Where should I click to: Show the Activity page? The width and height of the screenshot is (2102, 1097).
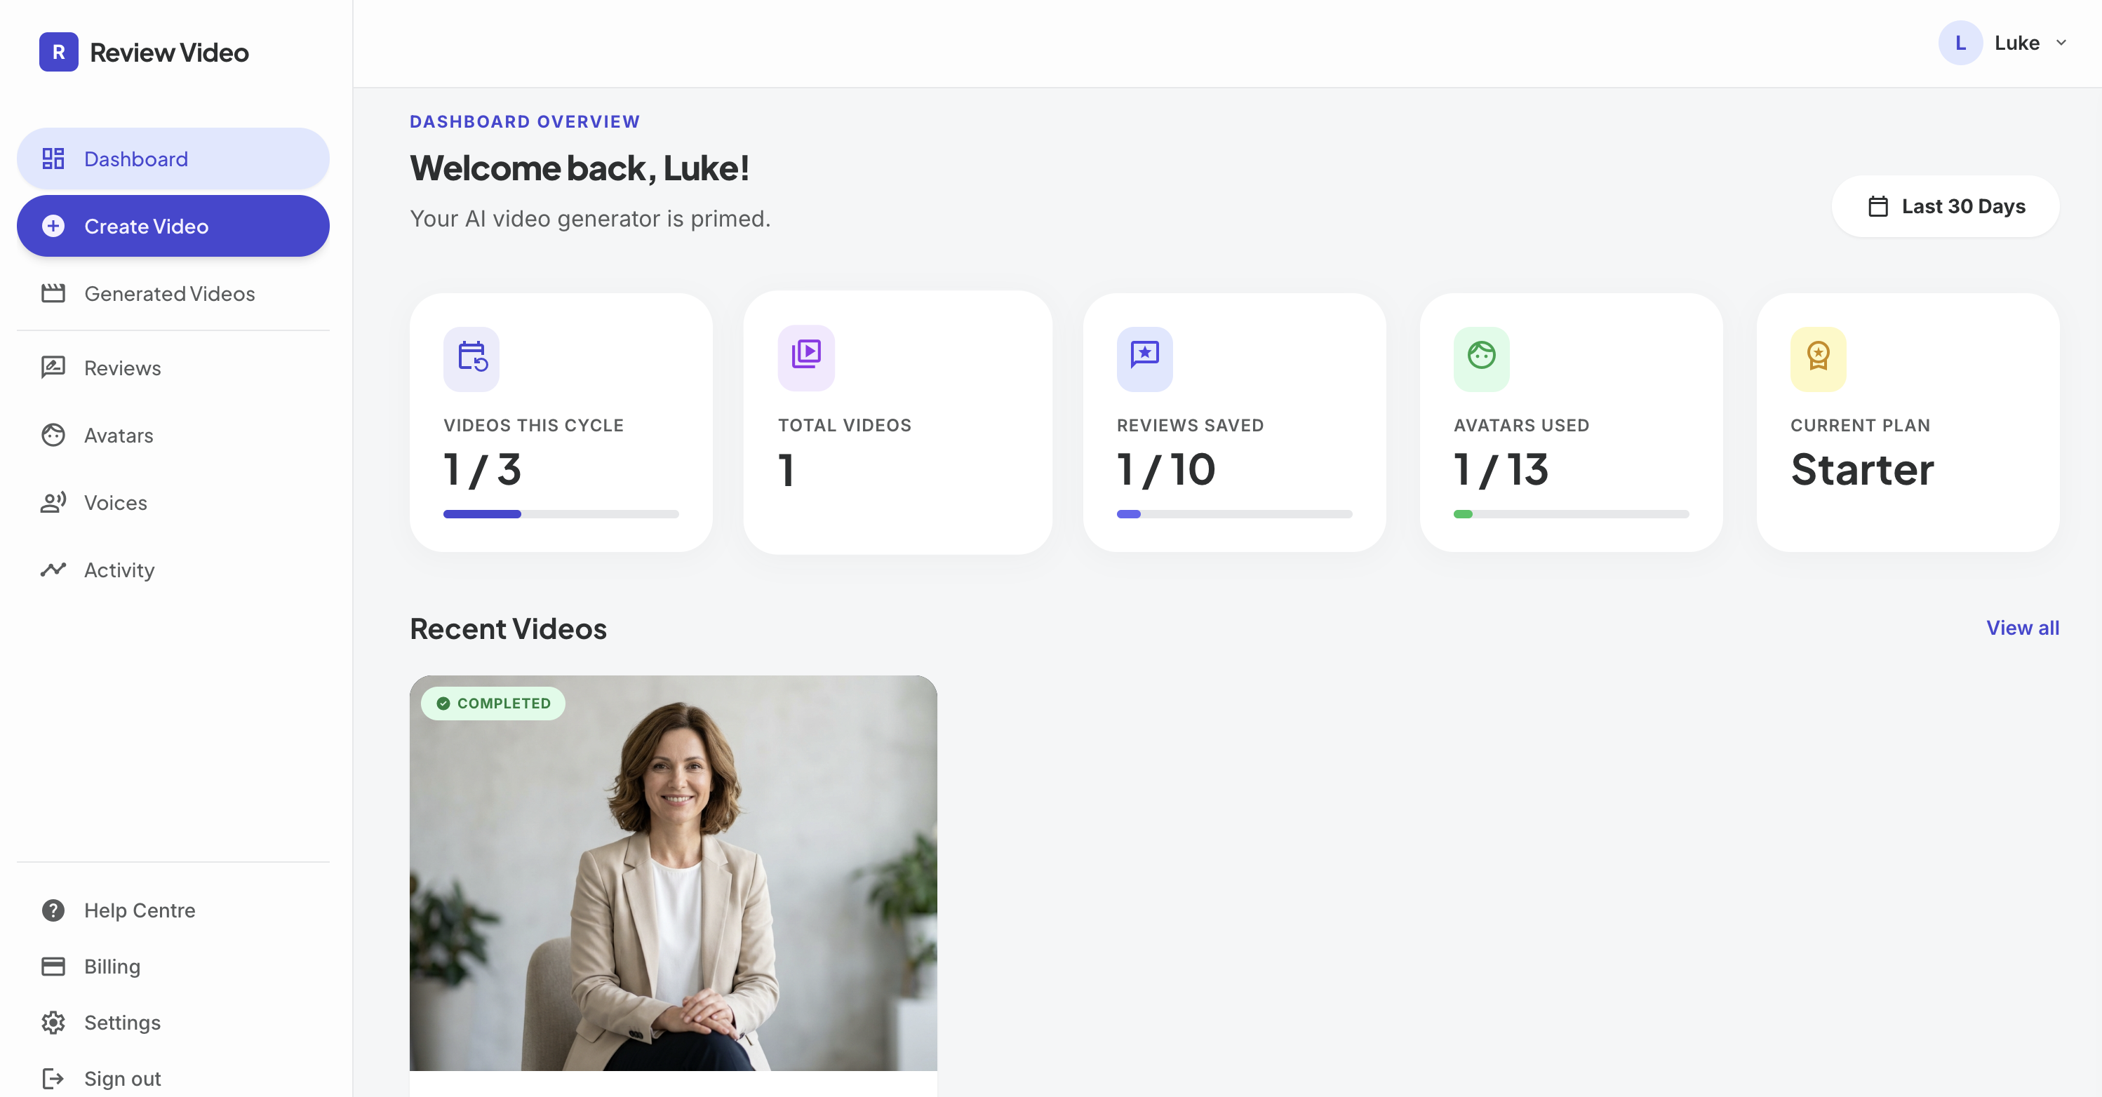point(173,570)
